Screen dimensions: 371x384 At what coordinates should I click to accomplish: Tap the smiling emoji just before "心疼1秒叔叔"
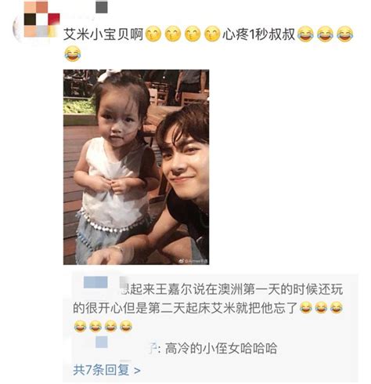[212, 34]
